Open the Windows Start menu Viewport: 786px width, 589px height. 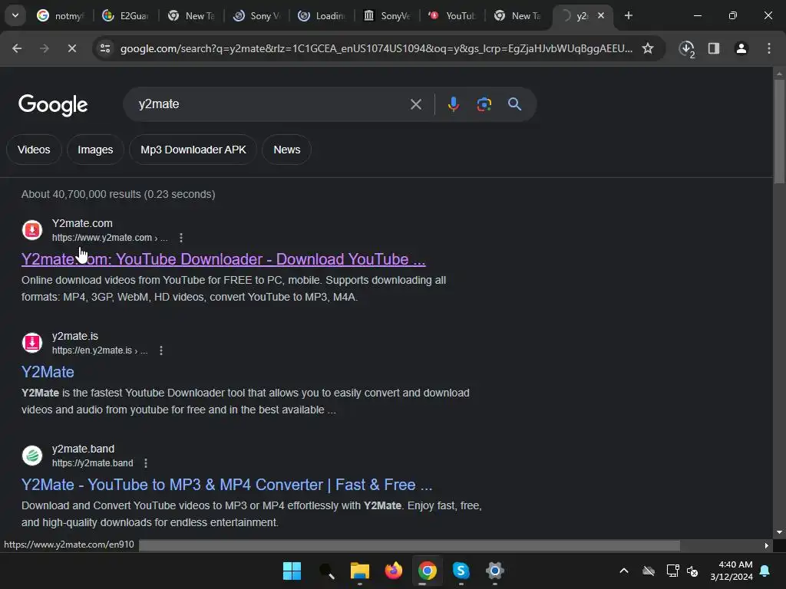292,571
